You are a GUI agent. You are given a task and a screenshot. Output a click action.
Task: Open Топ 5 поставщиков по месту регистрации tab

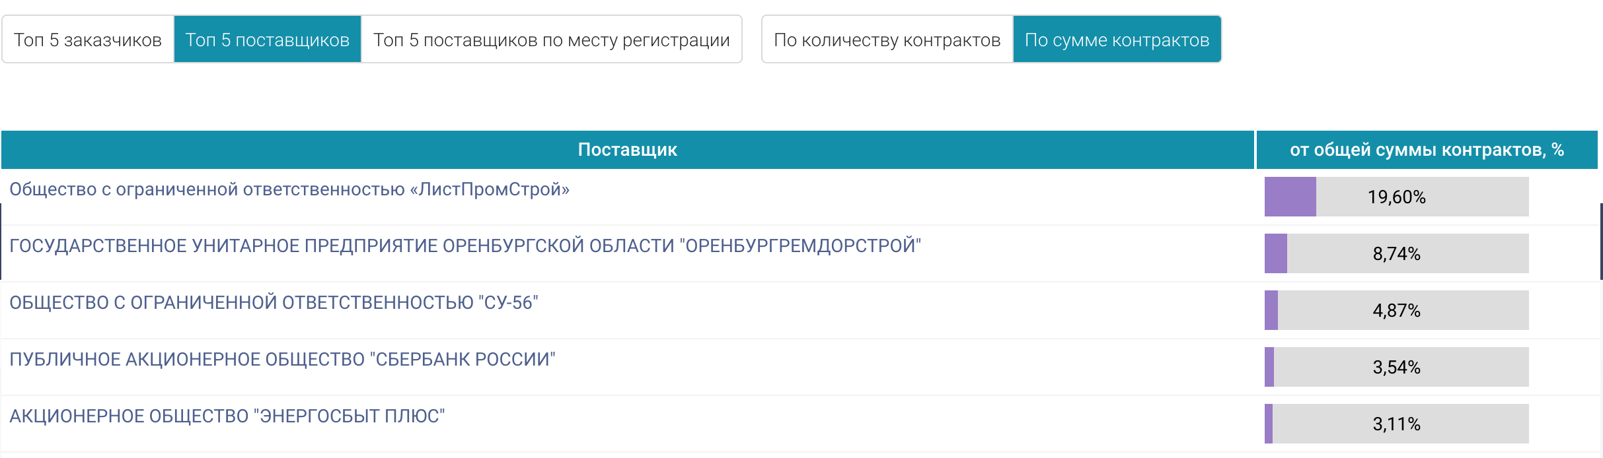click(551, 40)
